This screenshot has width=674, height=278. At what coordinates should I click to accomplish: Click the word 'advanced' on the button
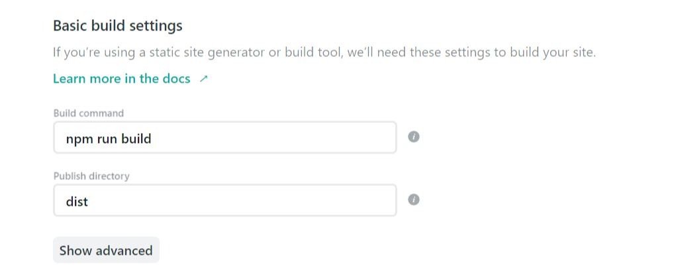(124, 251)
